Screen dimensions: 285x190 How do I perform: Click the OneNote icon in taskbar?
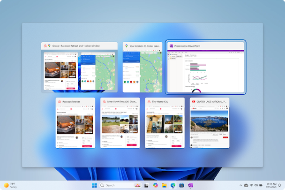[190, 185]
